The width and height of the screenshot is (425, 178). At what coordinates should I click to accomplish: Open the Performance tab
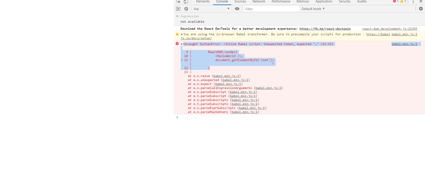pos(281,2)
